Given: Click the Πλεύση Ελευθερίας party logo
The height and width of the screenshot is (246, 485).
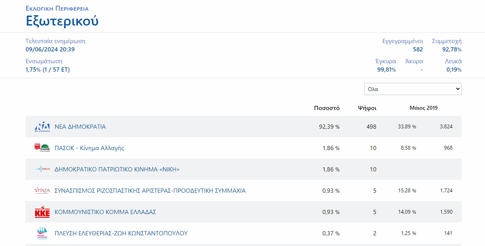Looking at the screenshot, I should 42,233.
